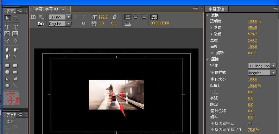Select the Line tool
Viewport: 279px width, 134px height.
tap(15, 86)
